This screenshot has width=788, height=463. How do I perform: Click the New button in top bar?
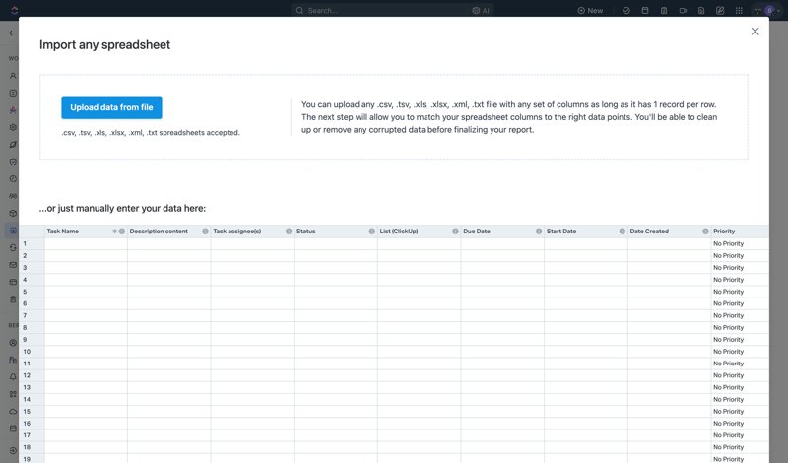click(x=590, y=10)
